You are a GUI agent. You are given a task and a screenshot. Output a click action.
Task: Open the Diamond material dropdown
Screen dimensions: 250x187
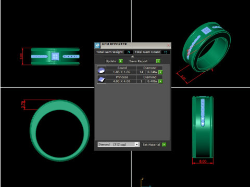(137, 144)
